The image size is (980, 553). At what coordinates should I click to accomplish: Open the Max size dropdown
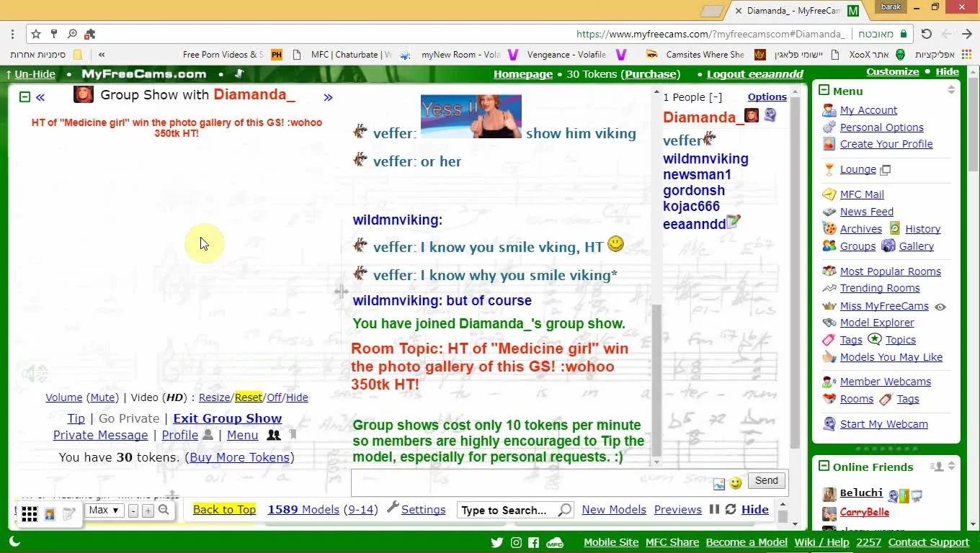click(104, 510)
